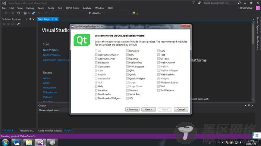
Task: Close the Start Page tab
Action: pyautogui.click(x=56, y=19)
